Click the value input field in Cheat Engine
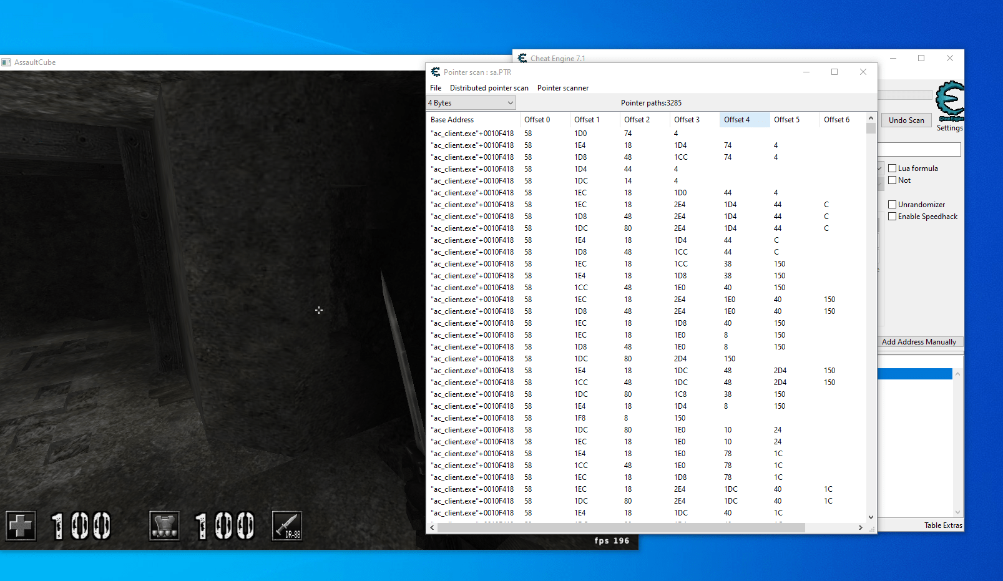Image resolution: width=1003 pixels, height=581 pixels. (x=919, y=149)
